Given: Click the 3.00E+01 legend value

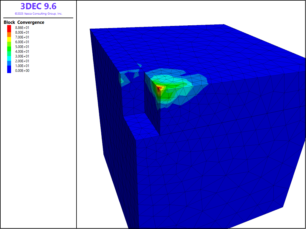Looking at the screenshot, I should point(22,56).
